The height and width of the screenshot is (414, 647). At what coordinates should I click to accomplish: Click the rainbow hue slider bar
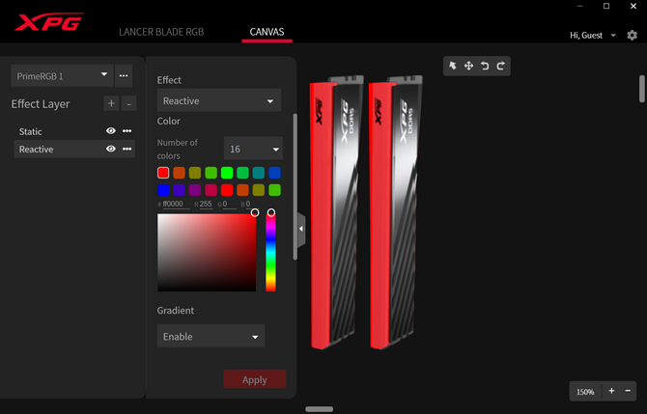270,252
